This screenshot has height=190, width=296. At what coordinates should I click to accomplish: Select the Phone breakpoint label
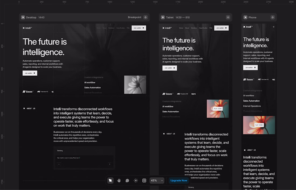252,17
